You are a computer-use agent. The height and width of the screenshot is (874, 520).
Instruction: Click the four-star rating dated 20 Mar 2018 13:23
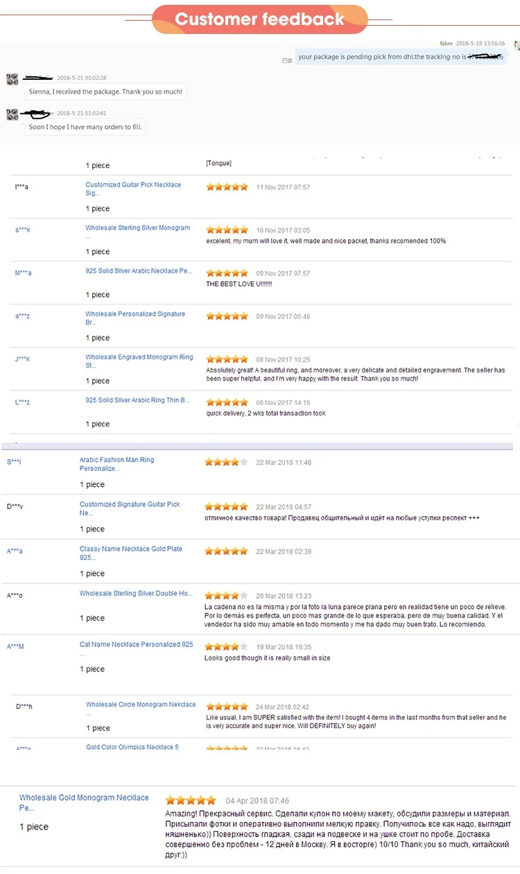(x=226, y=595)
